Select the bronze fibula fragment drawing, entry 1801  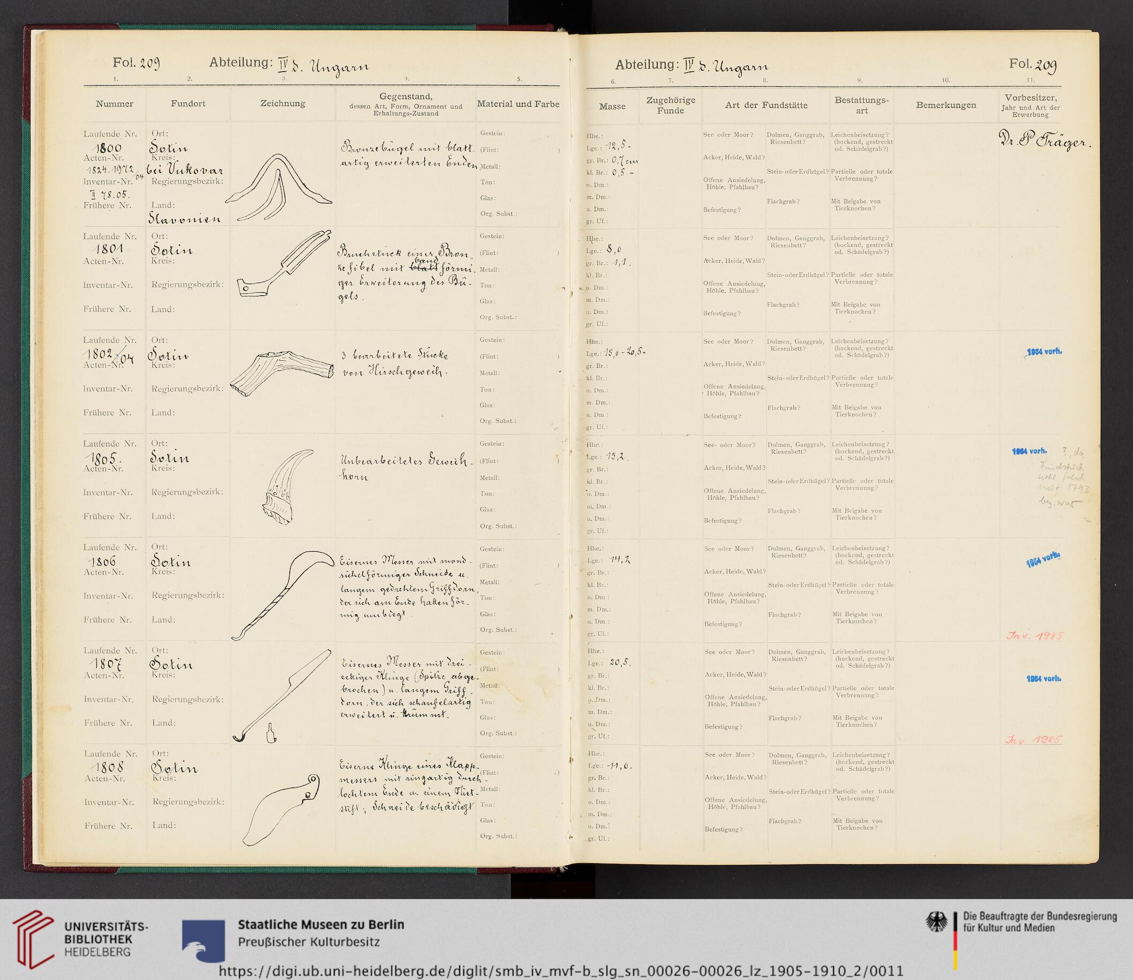click(285, 264)
